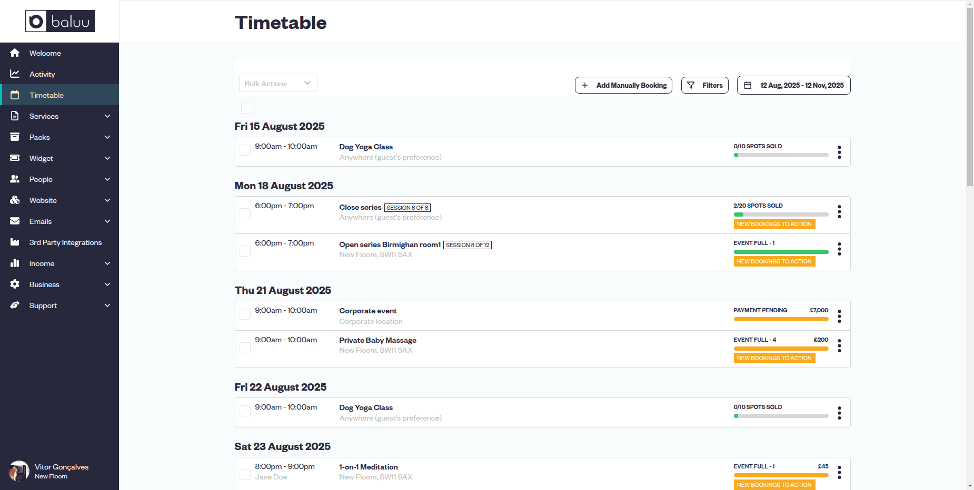The height and width of the screenshot is (490, 974).
Task: Open the Activity page from sidebar
Action: 42,74
